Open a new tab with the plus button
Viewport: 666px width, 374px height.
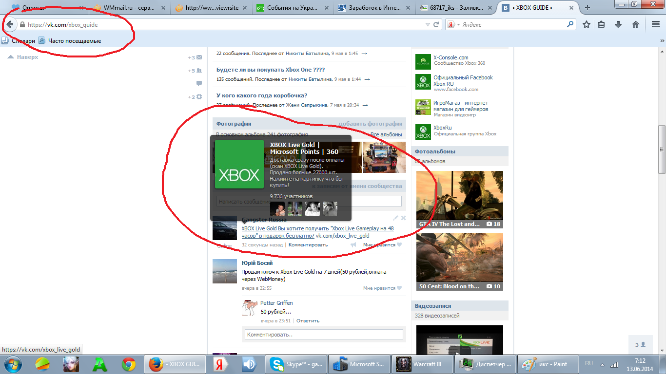point(588,8)
